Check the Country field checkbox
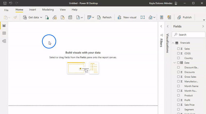 click(x=178, y=58)
